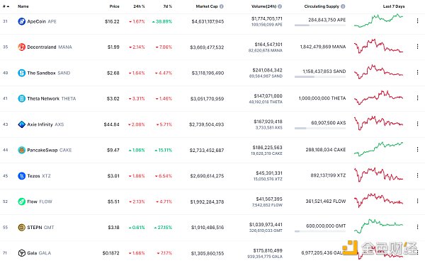Click The Sandbox logo icon

(21, 73)
